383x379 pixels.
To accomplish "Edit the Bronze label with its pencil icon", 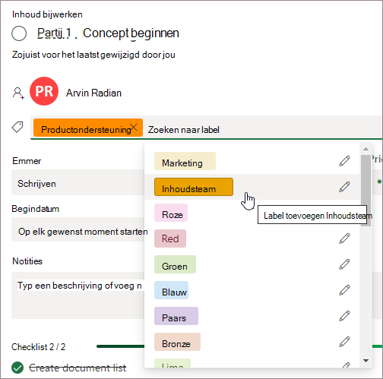I will pos(344,342).
